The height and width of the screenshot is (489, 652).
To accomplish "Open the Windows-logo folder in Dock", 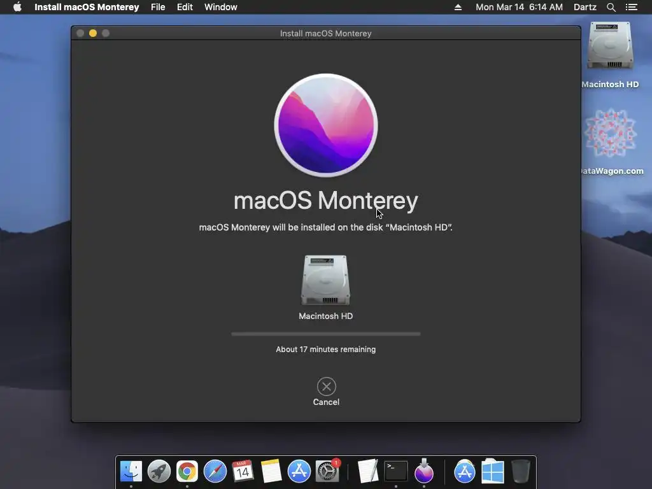I will [x=493, y=471].
